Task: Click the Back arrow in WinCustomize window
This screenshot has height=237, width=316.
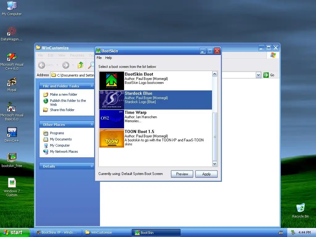Action: click(42, 65)
